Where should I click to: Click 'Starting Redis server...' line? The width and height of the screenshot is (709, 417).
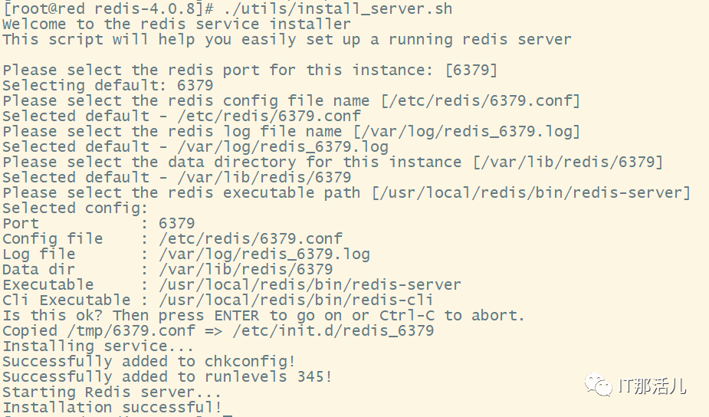coord(111,392)
